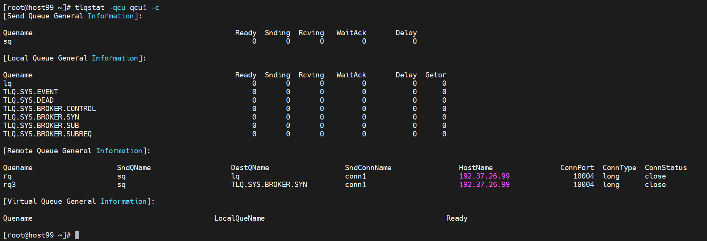Click the SndConnName column header
This screenshot has width=707, height=241.
pyautogui.click(x=368, y=168)
